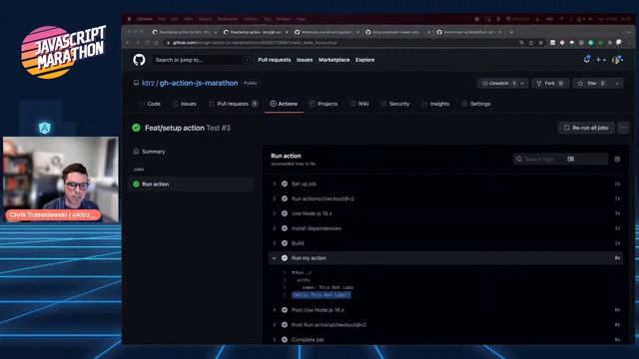Click the zoom magnifier icon in address bar
The image size is (639, 359).
point(521,43)
